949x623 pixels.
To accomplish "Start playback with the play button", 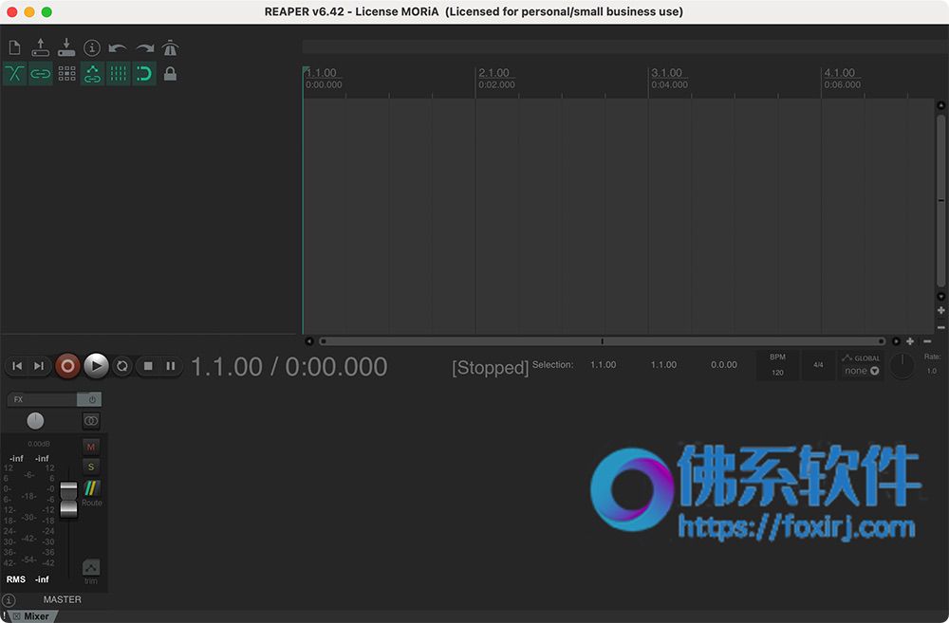I will point(96,366).
